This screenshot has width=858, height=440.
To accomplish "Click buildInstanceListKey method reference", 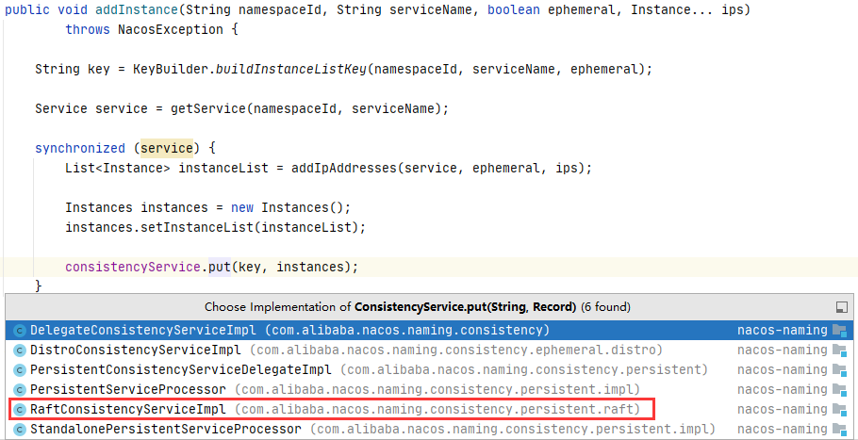I will point(290,70).
